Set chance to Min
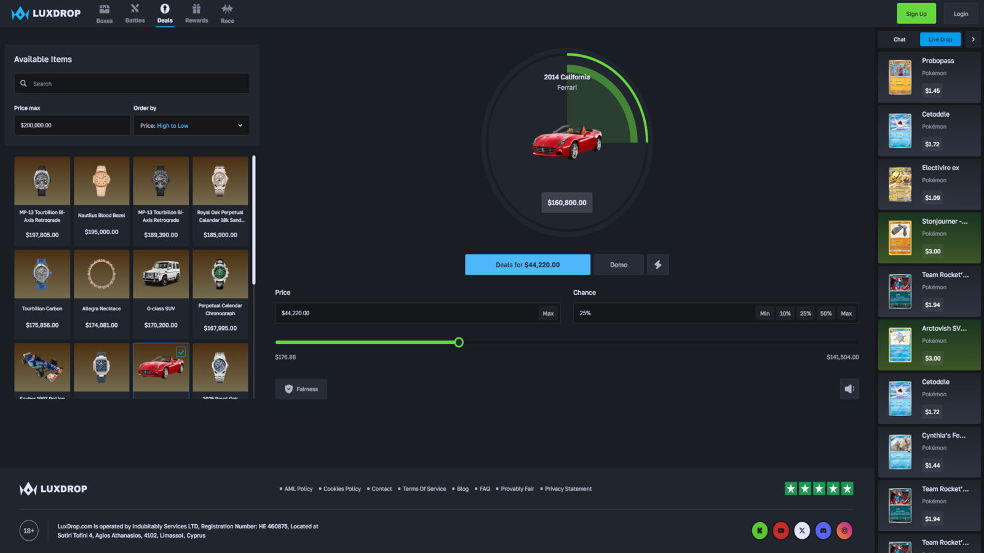The width and height of the screenshot is (984, 553). 764,313
